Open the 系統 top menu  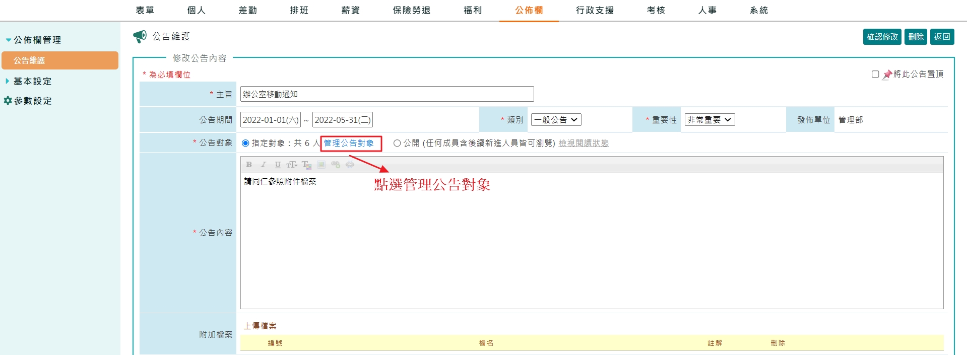tap(759, 10)
